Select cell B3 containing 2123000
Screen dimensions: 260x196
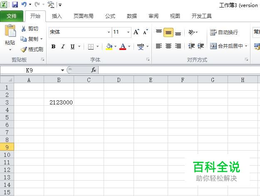(x=59, y=102)
